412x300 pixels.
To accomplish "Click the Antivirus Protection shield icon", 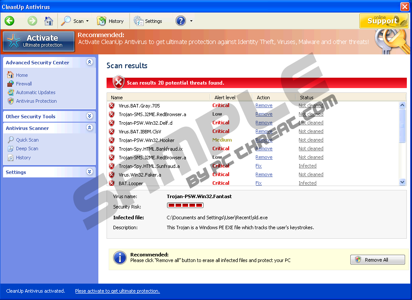I will click(x=10, y=101).
